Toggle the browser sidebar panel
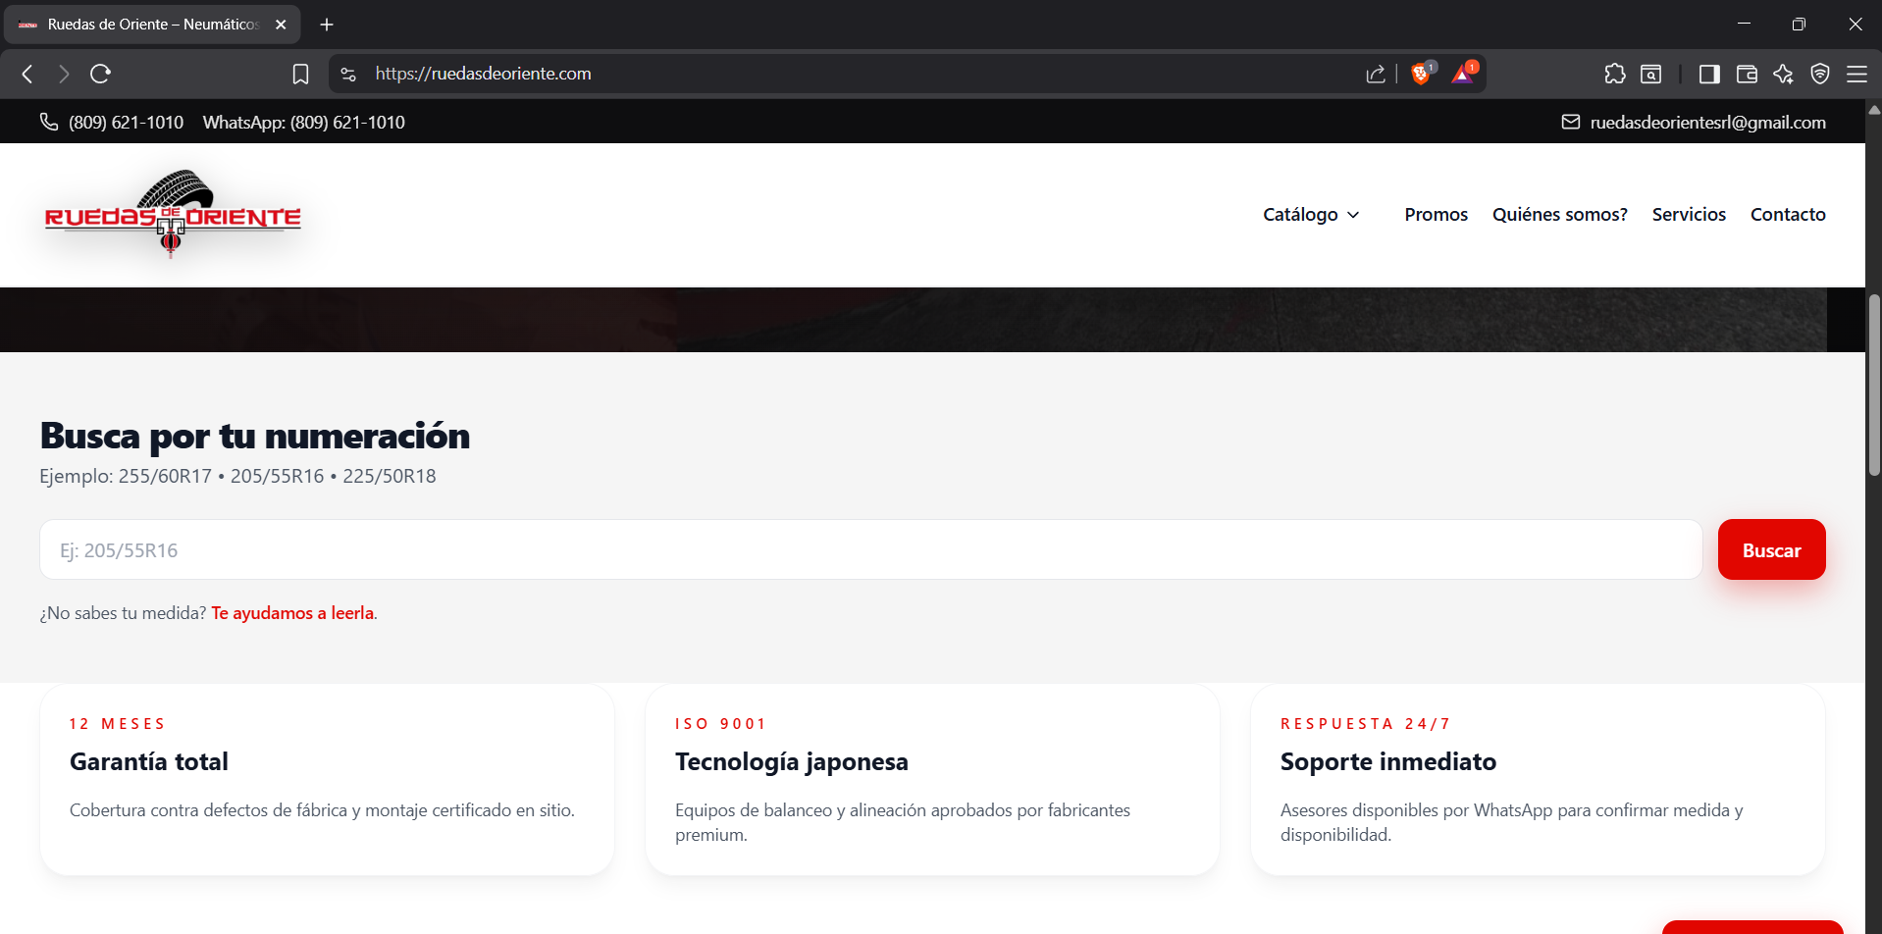This screenshot has width=1882, height=934. tap(1709, 74)
